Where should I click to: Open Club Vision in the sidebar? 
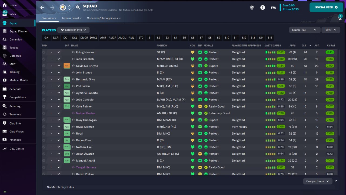(18, 132)
